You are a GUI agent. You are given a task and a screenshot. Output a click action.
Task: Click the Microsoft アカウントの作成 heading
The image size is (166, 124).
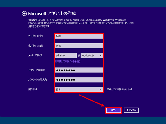click(x=52, y=14)
